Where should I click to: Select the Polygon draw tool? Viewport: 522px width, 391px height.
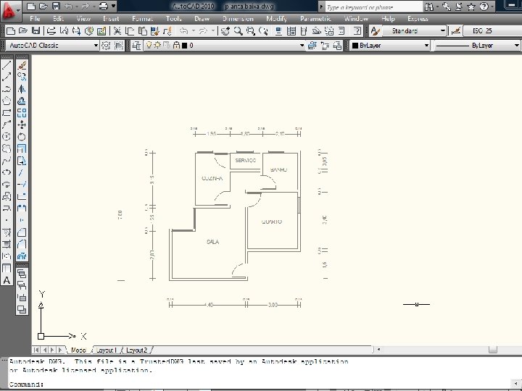coord(7,101)
